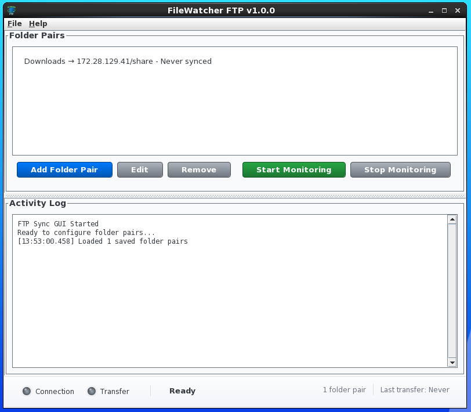
Task: Click the Folder Pairs panel heading
Action: click(37, 35)
